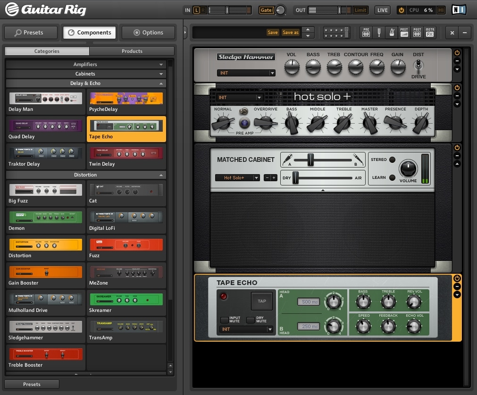Toggle Matched Cabinet power button
Screen dimensions: 477x395
(x=457, y=148)
